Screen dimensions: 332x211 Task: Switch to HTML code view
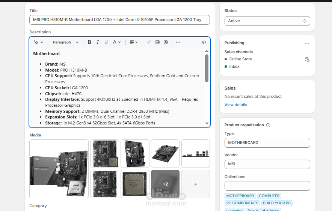[x=204, y=42]
